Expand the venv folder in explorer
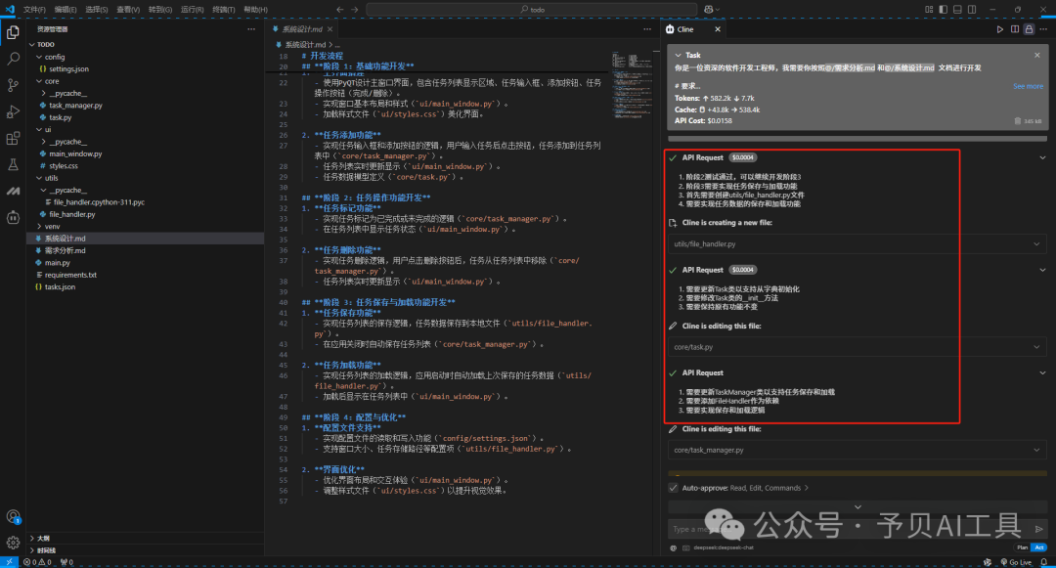Image resolution: width=1056 pixels, height=568 pixels. coord(39,227)
